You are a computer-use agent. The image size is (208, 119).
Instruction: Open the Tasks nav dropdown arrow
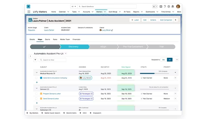click(79, 12)
